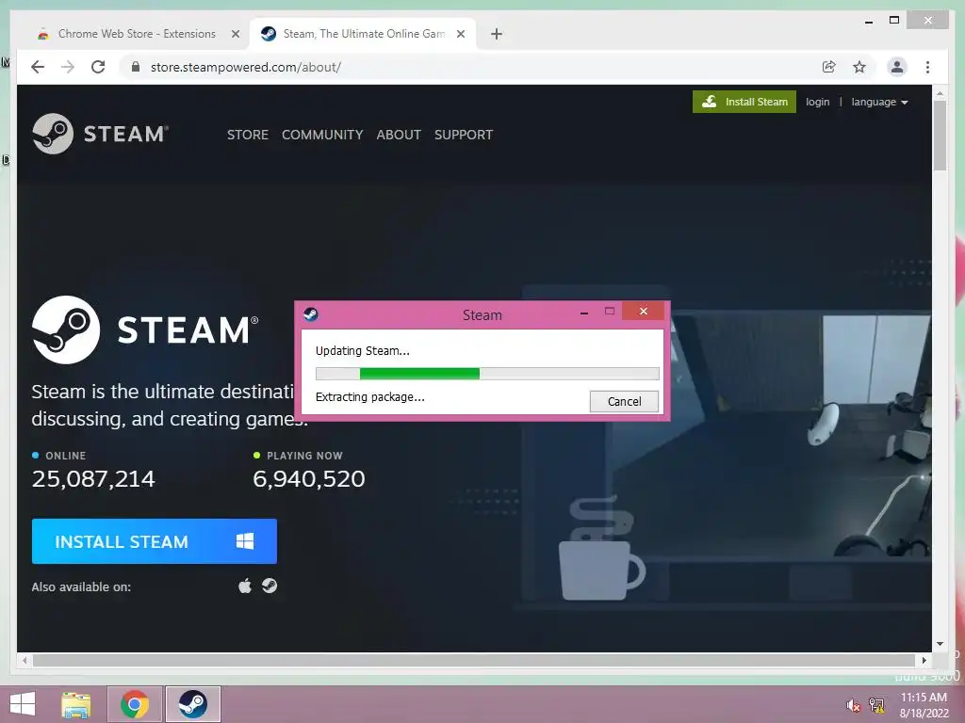Click the online count 25,087,214

point(93,479)
